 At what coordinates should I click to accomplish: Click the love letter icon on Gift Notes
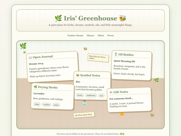(x=111, y=92)
